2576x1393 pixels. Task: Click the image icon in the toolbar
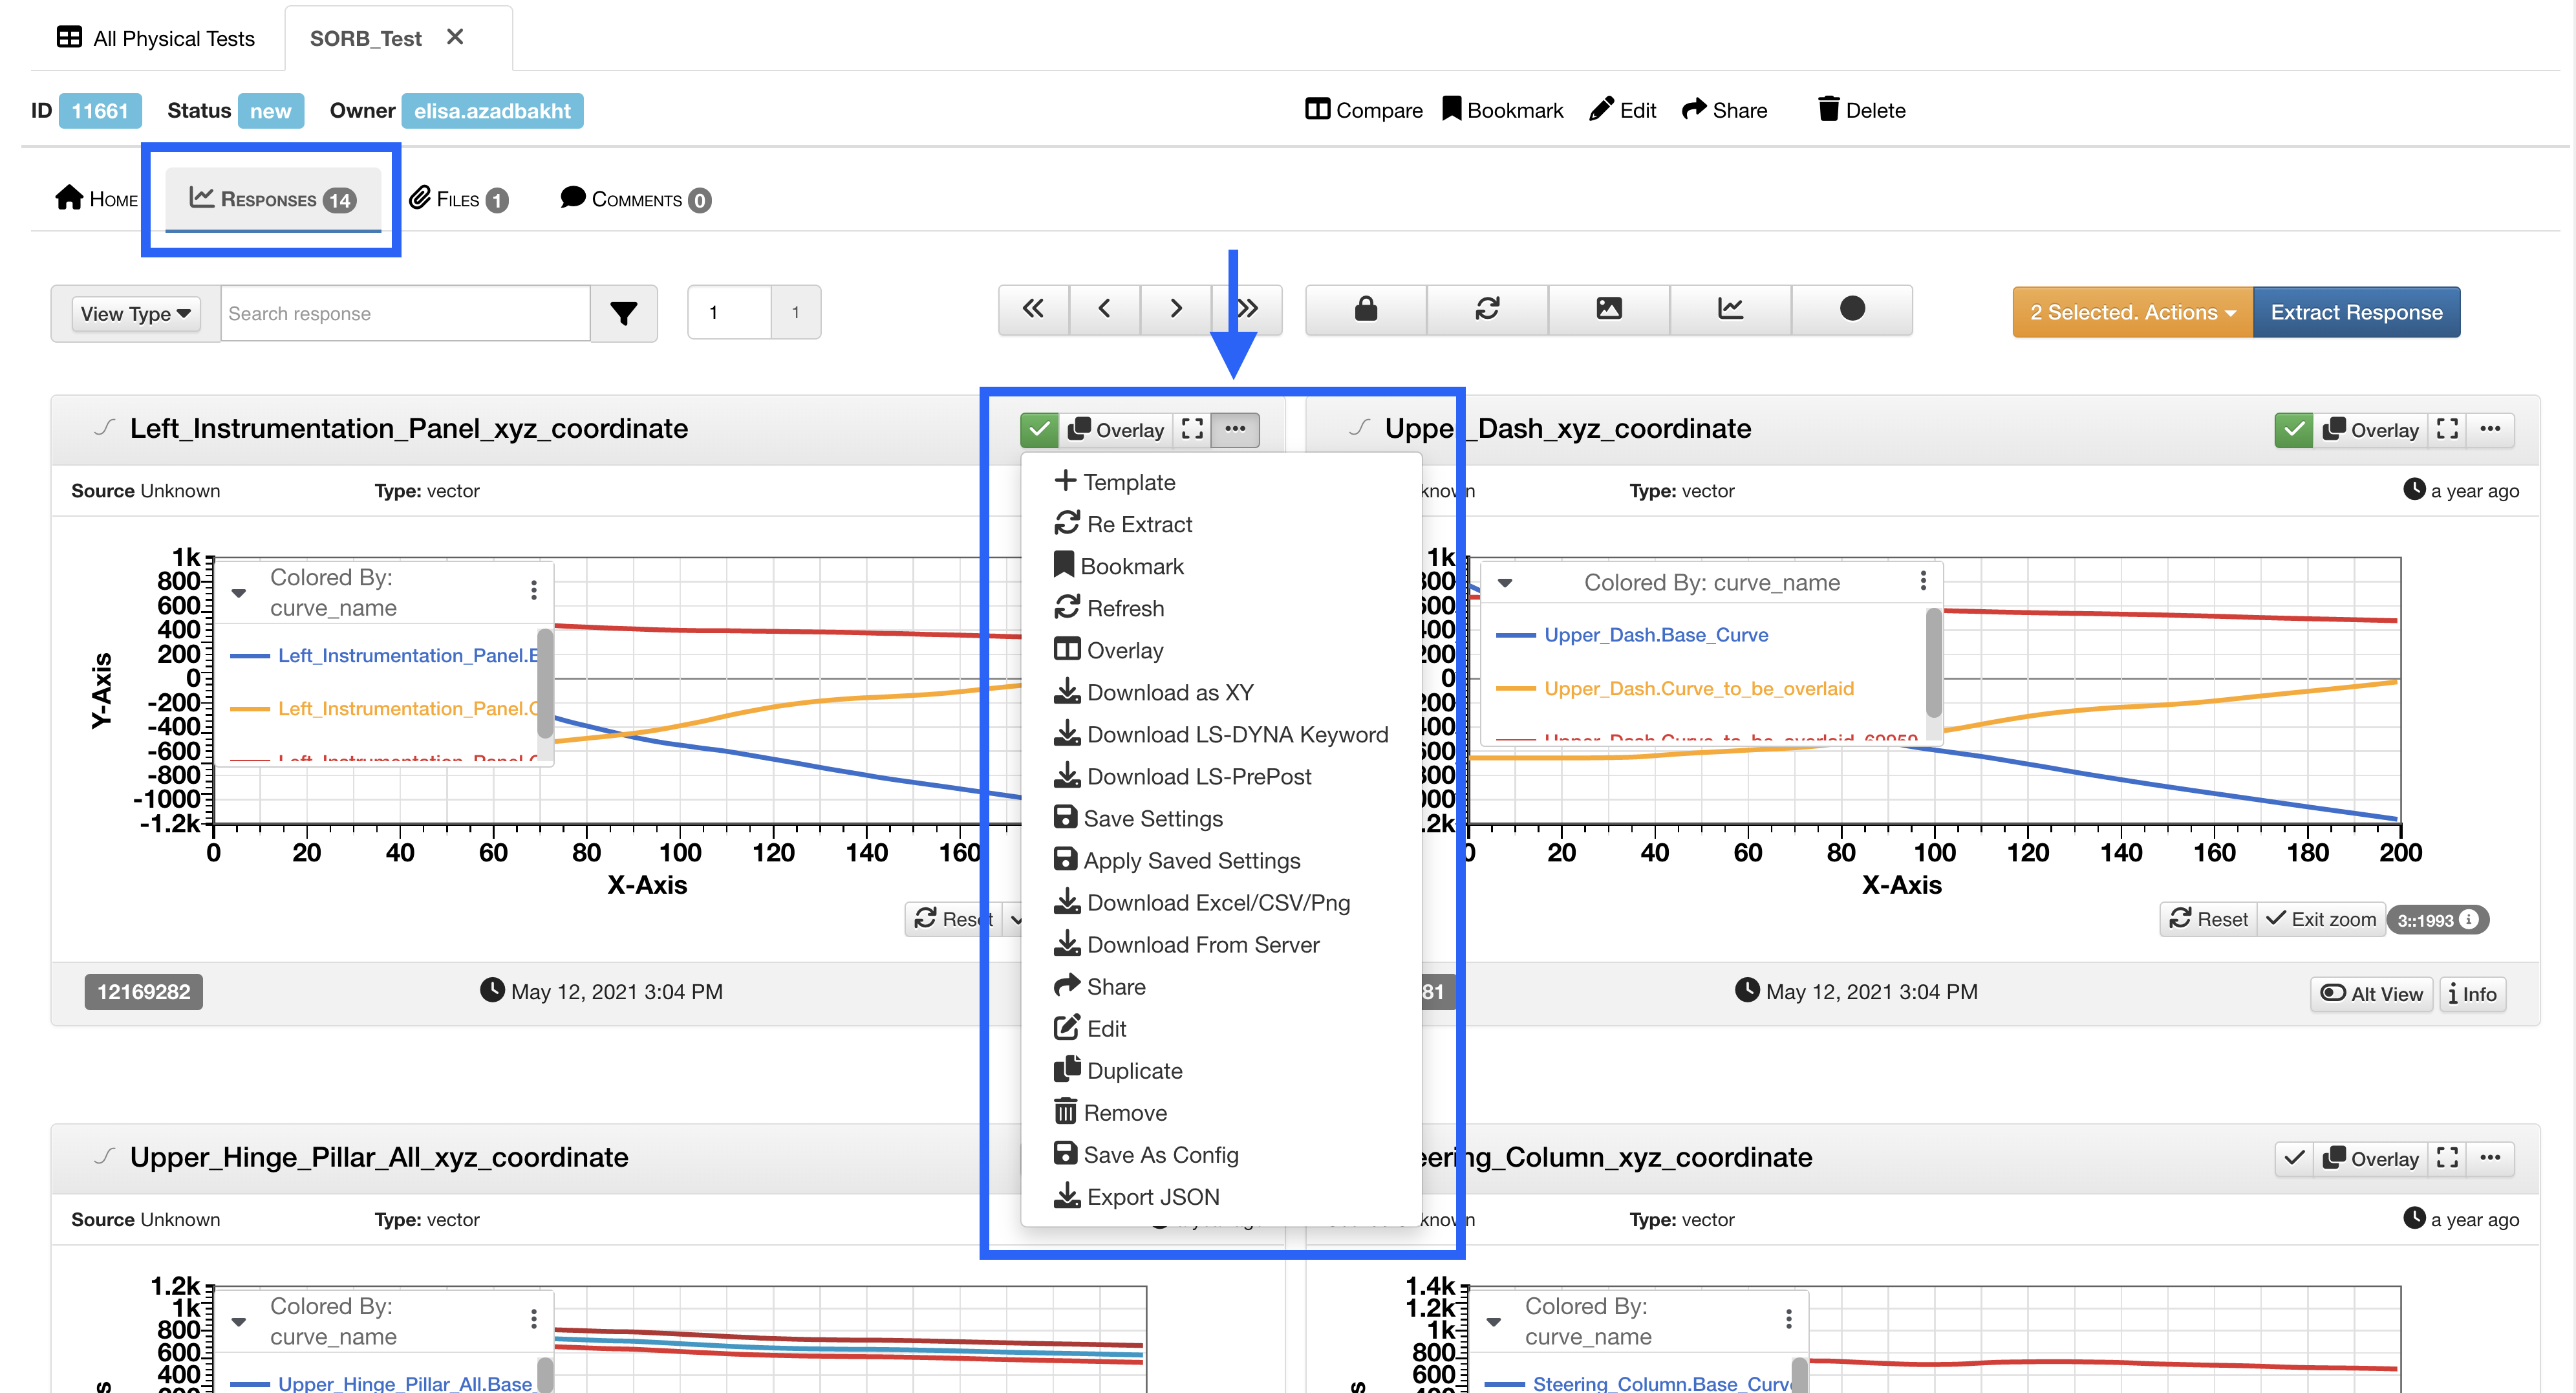(1609, 309)
